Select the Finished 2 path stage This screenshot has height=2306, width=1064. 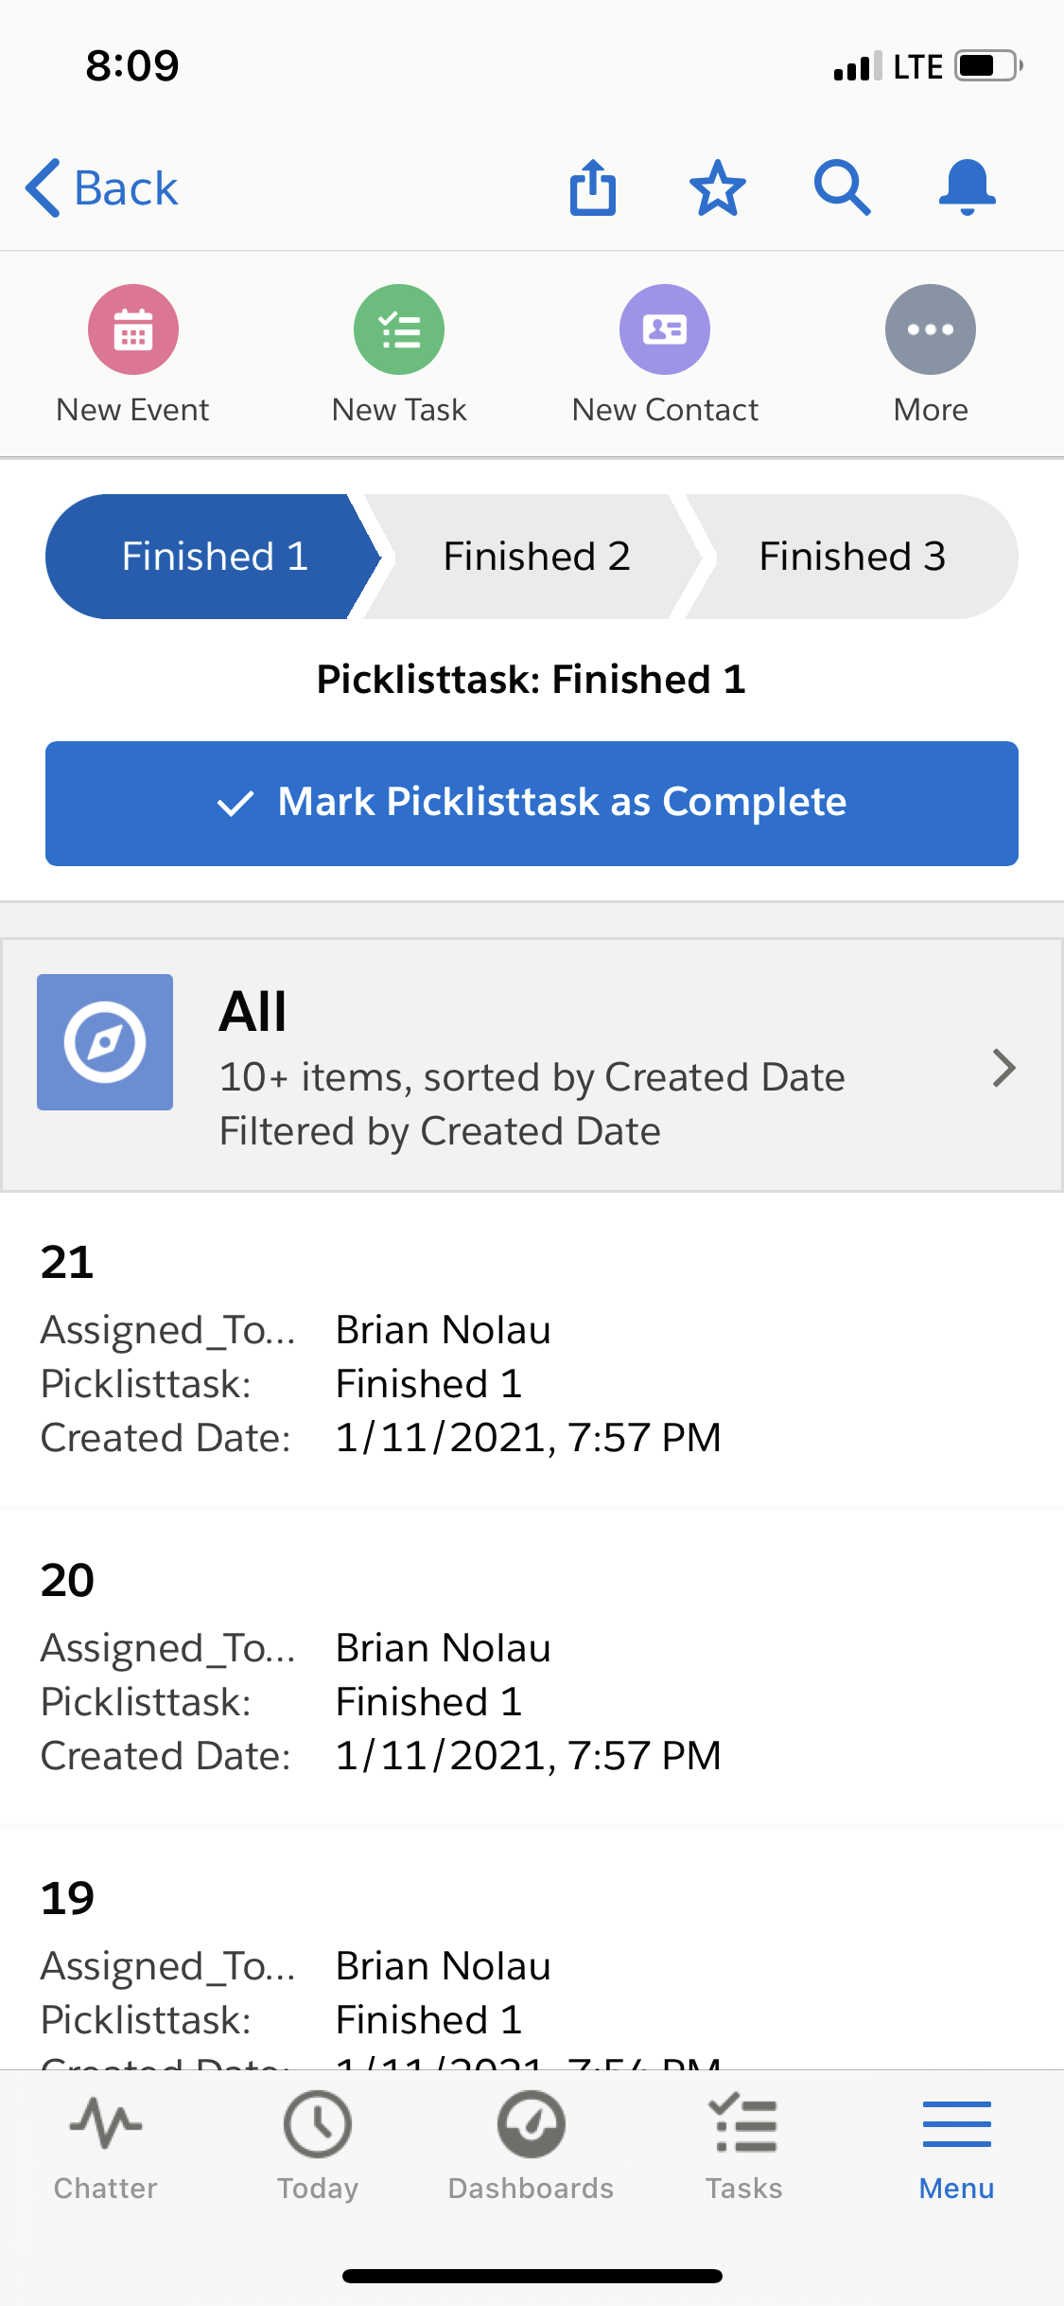(536, 557)
